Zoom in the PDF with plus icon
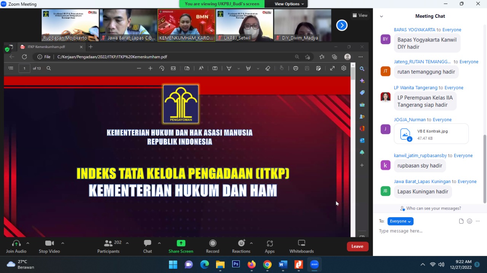Viewport: 487px width, 273px height. point(150,68)
